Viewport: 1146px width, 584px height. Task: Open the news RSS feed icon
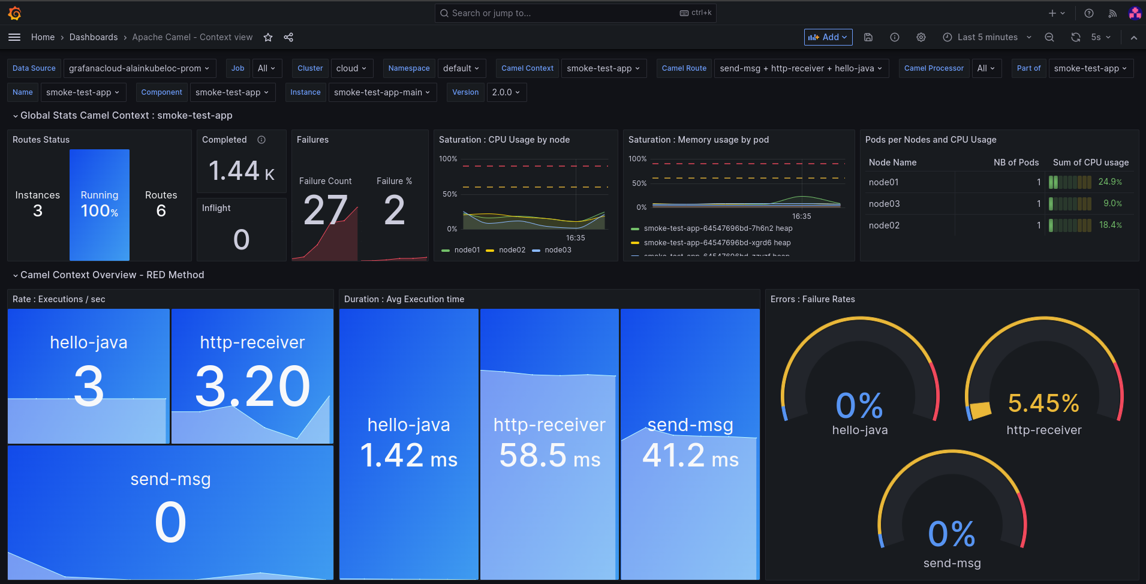coord(1112,13)
